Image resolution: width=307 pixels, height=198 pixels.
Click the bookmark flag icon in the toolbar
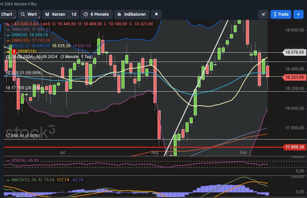click(155, 14)
